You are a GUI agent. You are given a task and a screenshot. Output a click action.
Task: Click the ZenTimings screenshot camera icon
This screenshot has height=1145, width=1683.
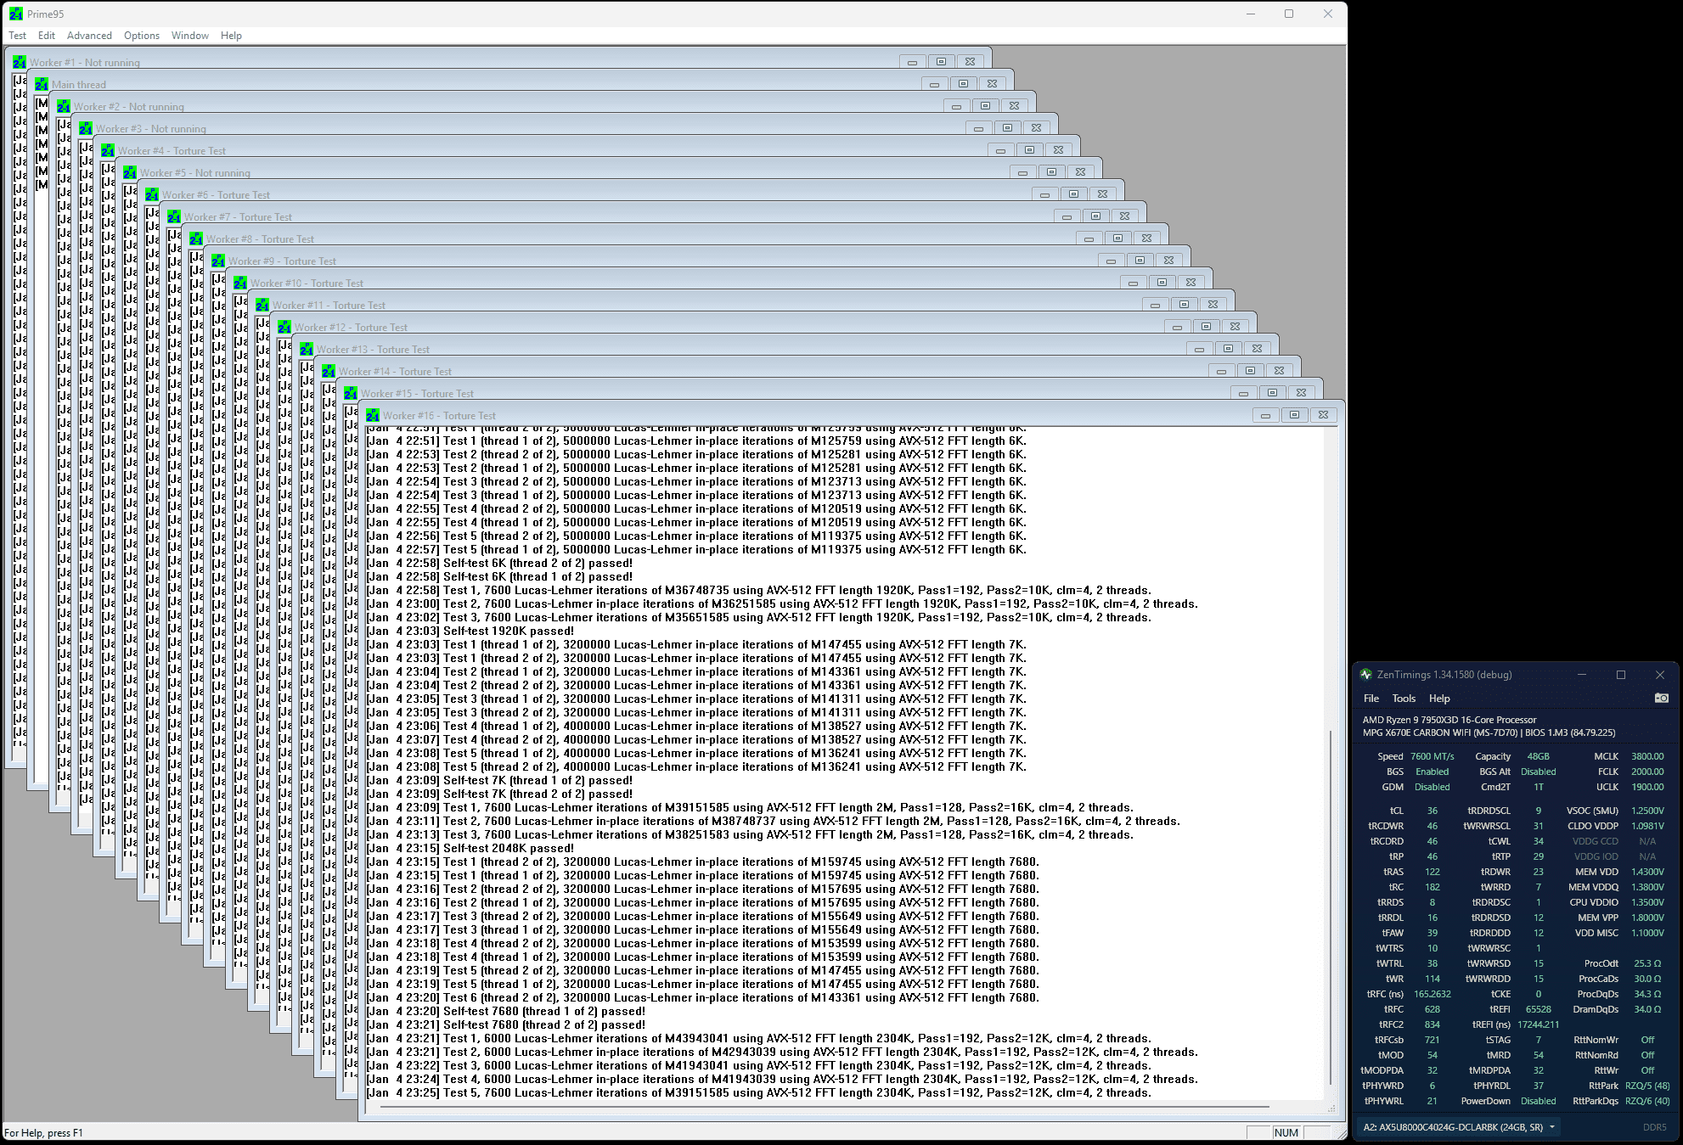(x=1661, y=698)
